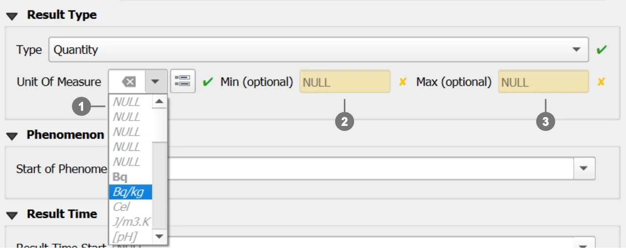This screenshot has width=626, height=248.
Task: Click the yellow X next to Max field
Action: 602,82
